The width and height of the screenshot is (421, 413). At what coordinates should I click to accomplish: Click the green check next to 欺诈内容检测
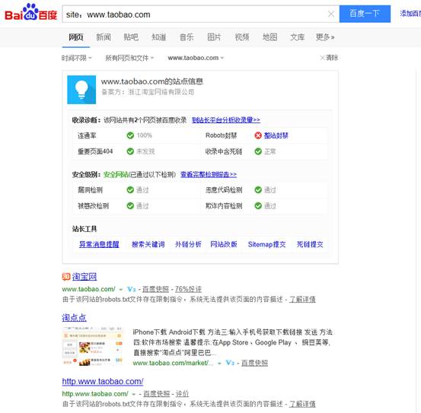coord(258,206)
